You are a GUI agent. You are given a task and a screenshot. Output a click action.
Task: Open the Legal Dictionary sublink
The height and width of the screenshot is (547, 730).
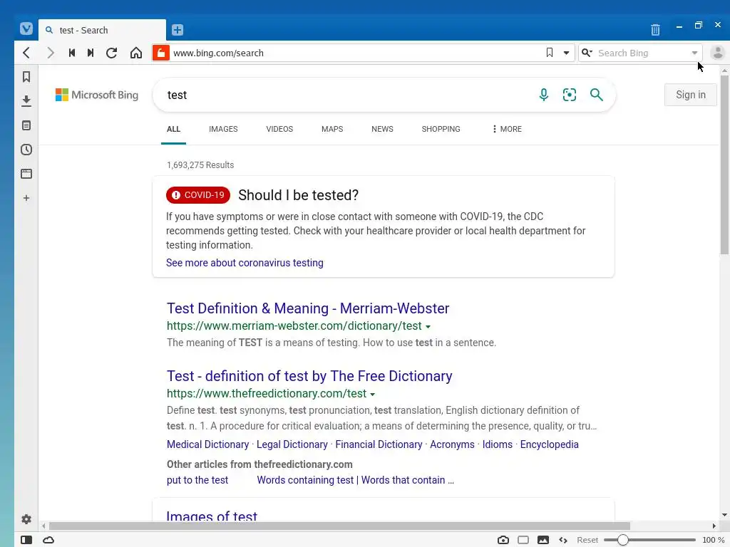(x=292, y=444)
